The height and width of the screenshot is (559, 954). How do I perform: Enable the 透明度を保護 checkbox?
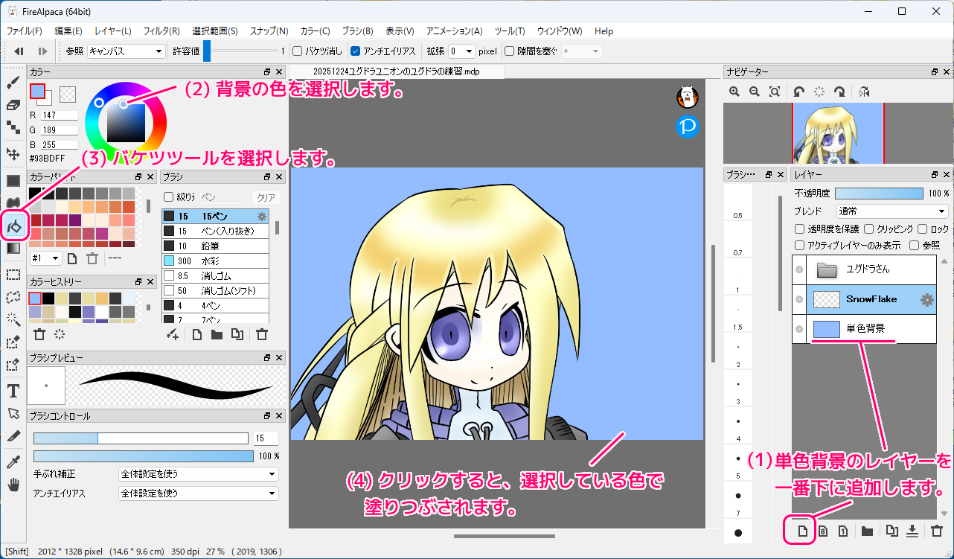[x=800, y=229]
